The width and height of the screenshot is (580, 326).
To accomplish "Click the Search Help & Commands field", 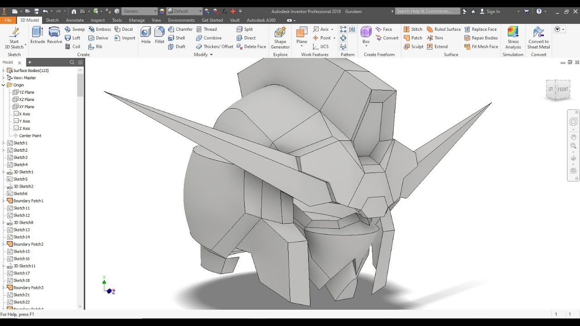I will click(x=427, y=11).
